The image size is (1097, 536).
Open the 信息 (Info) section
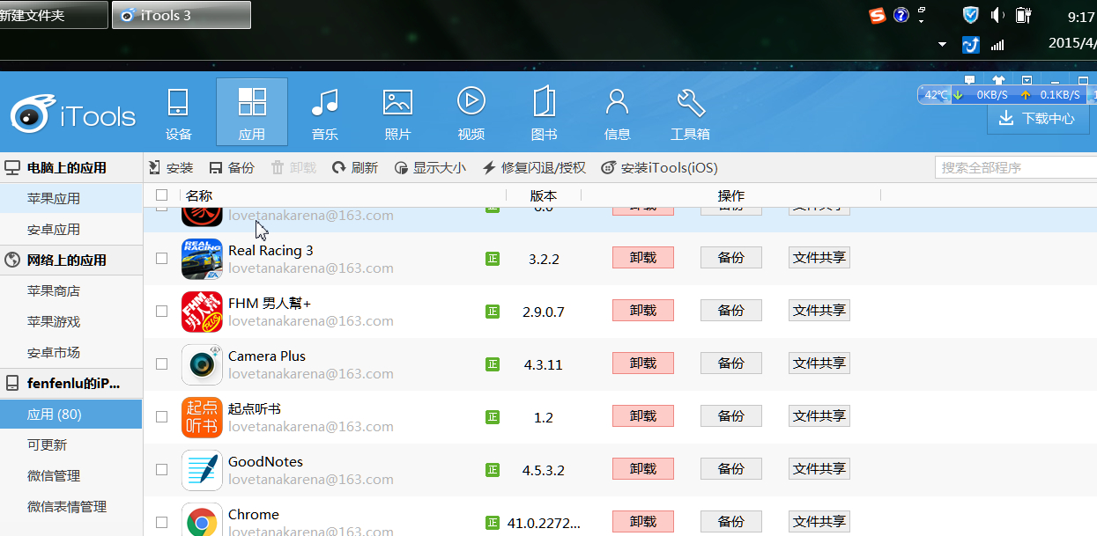(x=618, y=114)
